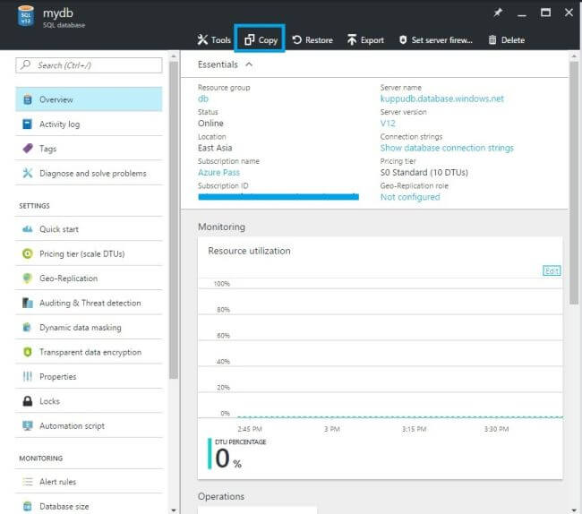
Task: Click the Dynamic data masking icon
Action: coord(27,328)
